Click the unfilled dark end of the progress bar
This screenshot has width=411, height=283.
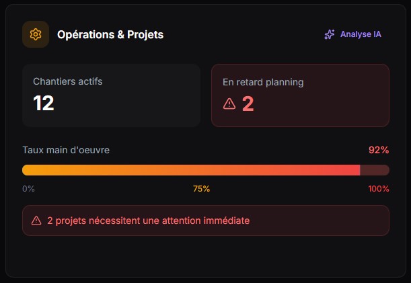click(x=375, y=170)
